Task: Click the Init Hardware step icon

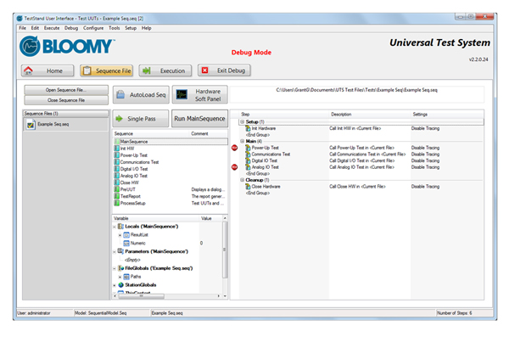Action: (x=248, y=128)
